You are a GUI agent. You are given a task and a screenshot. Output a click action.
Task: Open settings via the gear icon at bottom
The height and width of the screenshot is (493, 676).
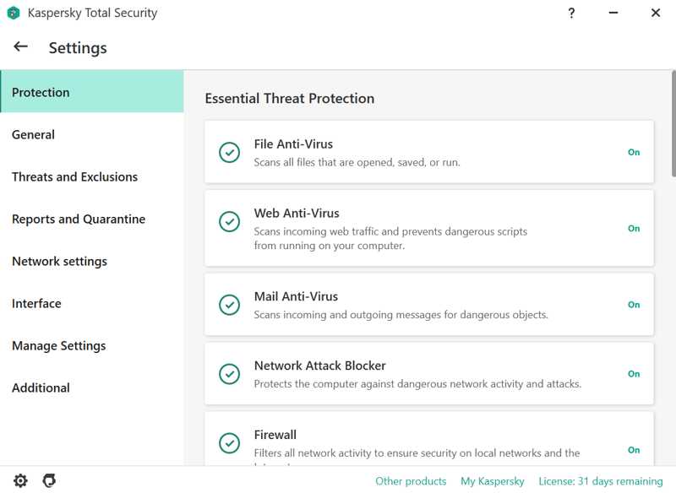coord(20,480)
